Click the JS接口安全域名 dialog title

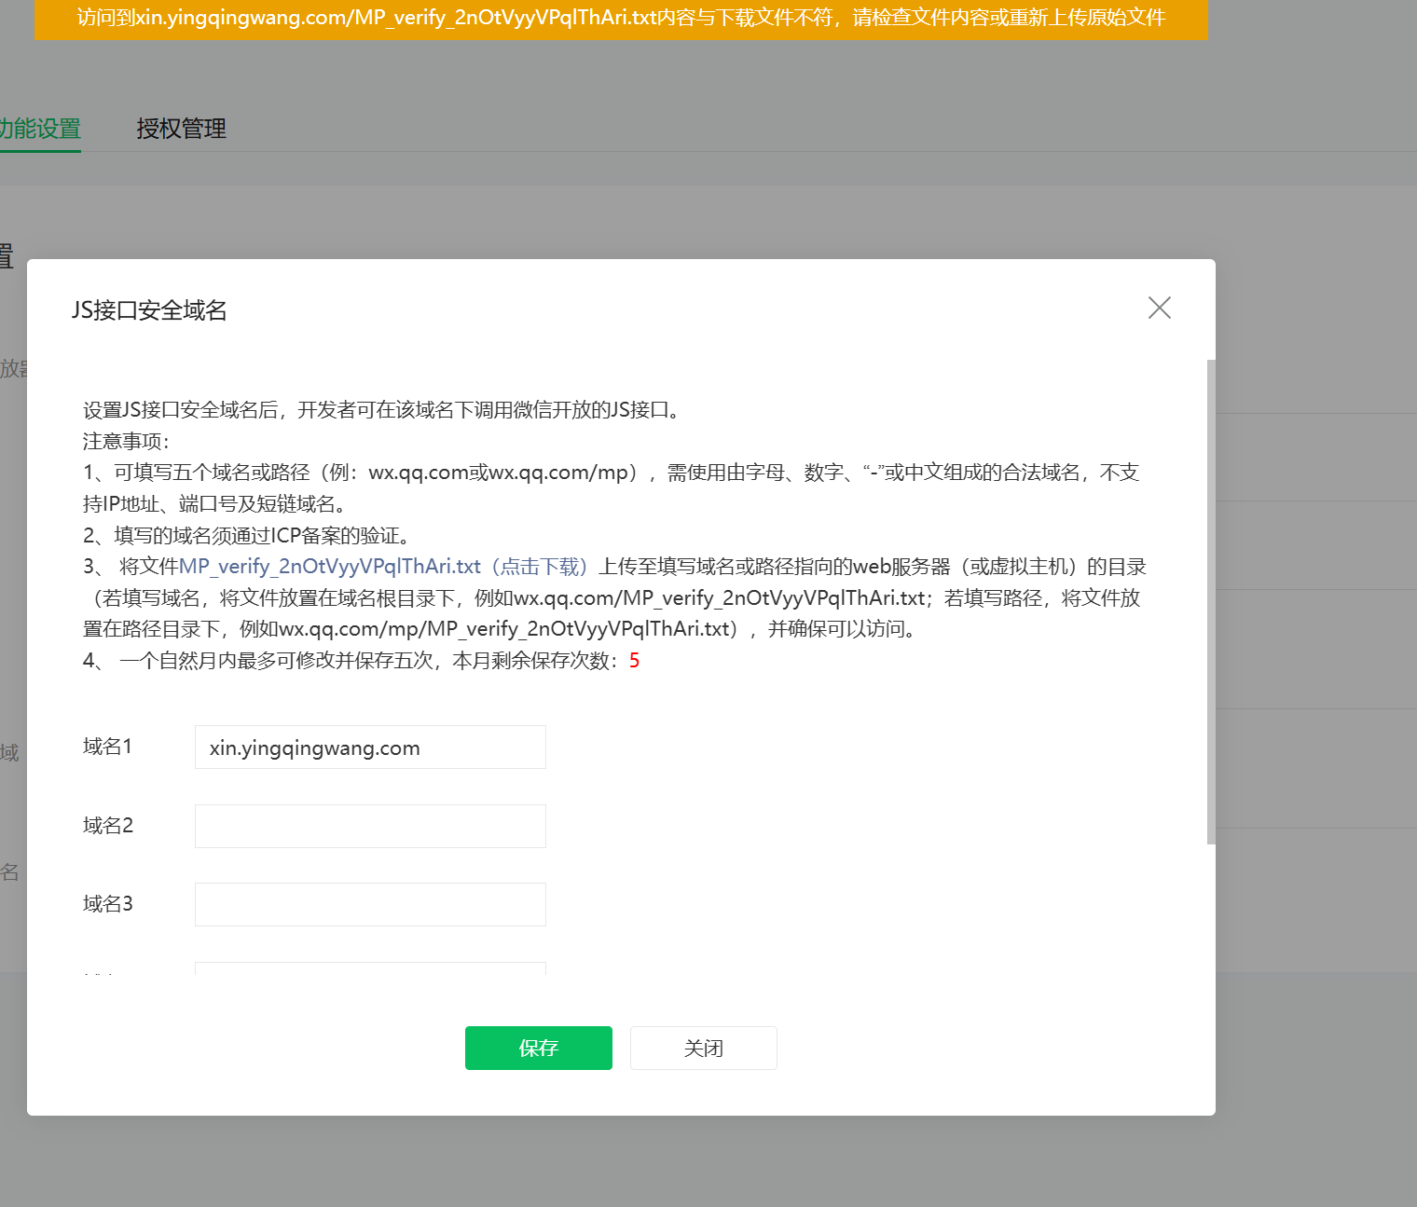pos(149,310)
